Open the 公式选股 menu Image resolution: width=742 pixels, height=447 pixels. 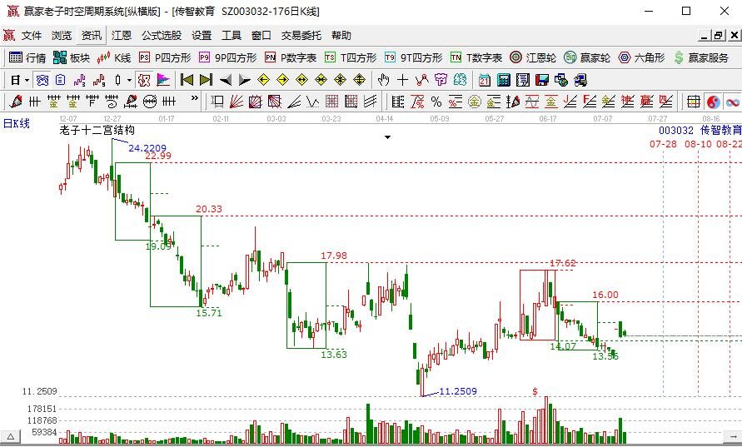162,36
